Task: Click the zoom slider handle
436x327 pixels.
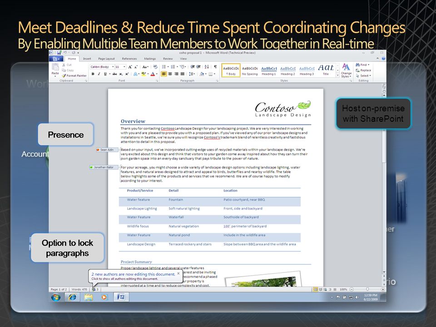Action: (x=367, y=289)
